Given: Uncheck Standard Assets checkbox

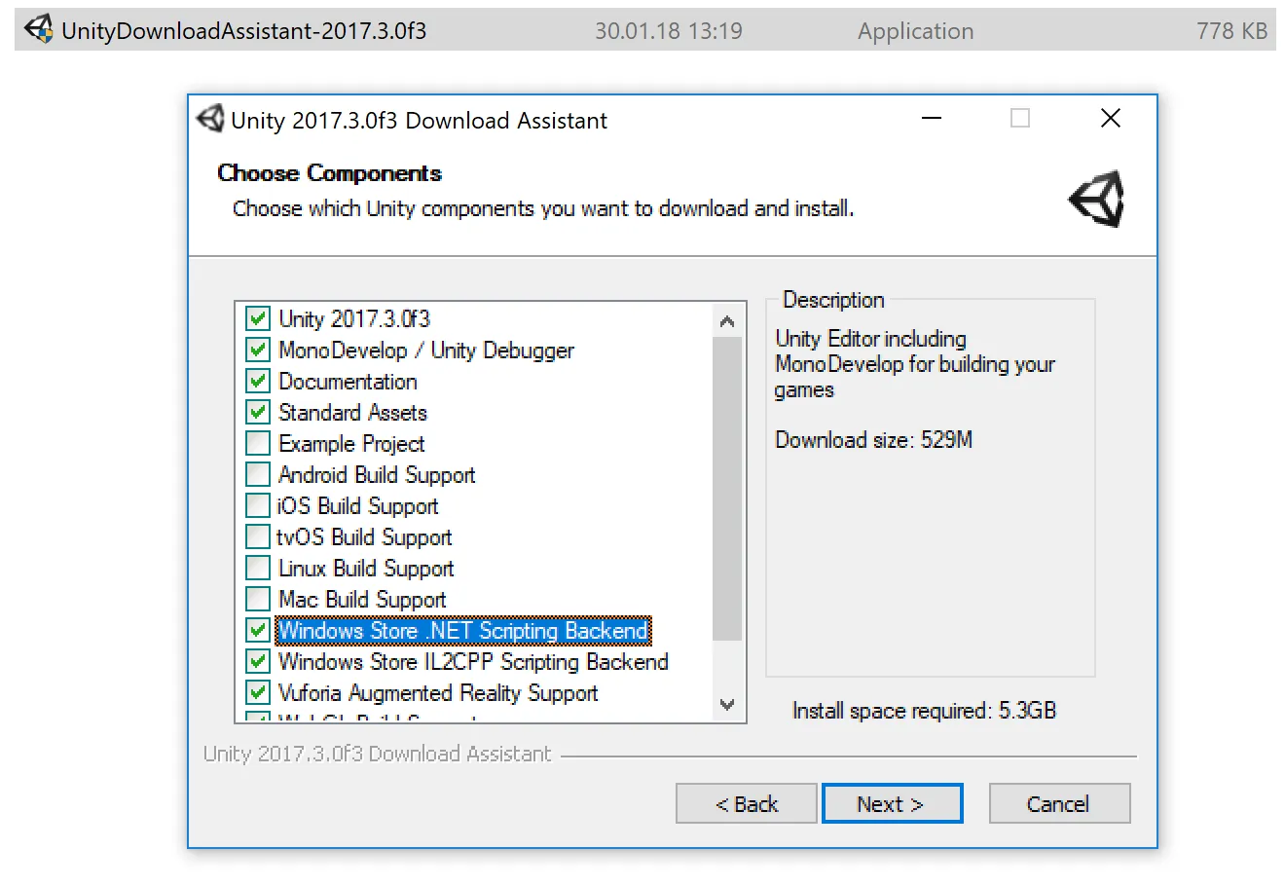Looking at the screenshot, I should (x=258, y=412).
